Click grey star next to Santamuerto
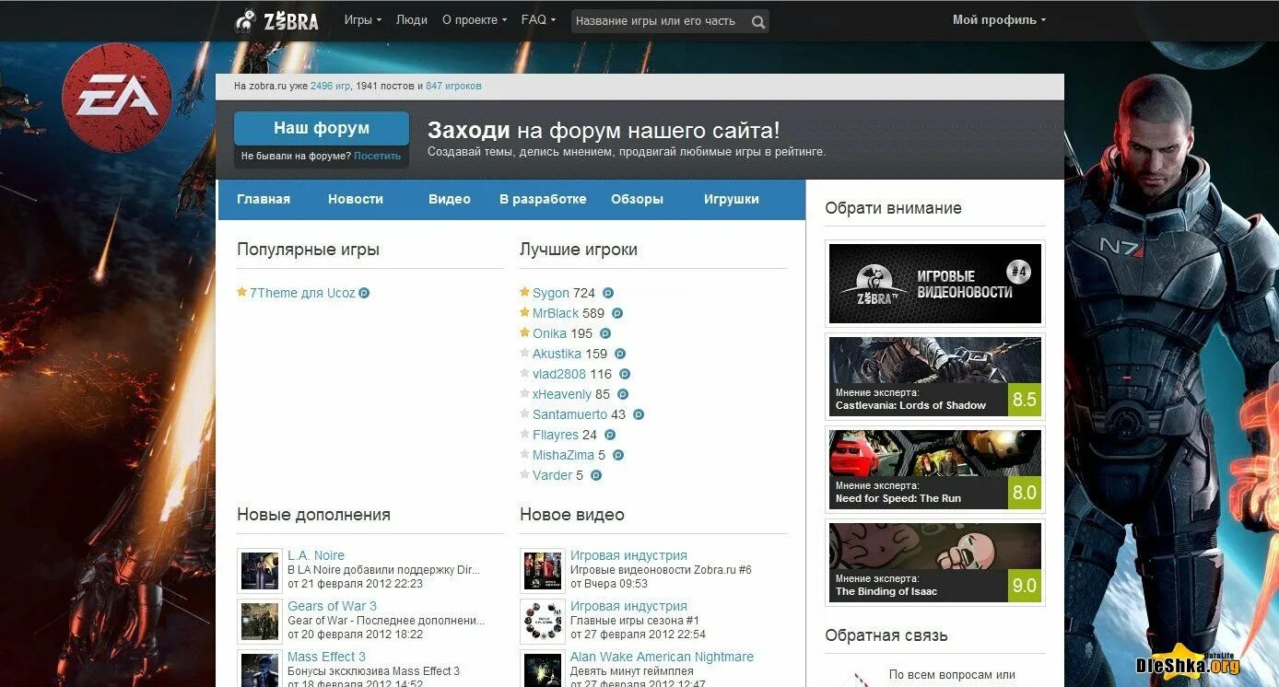Viewport: 1279px width, 687px height. tap(524, 413)
